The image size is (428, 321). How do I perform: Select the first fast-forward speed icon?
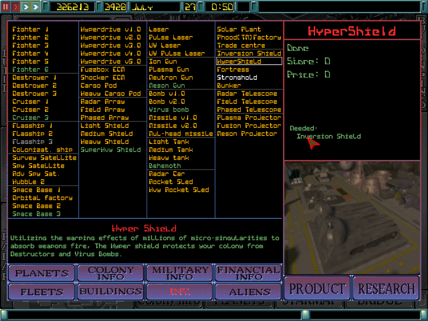point(25,7)
